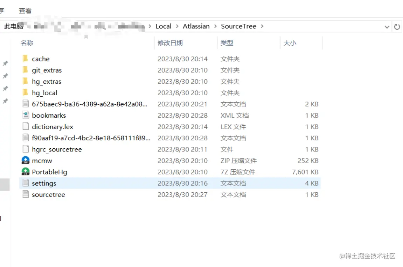Click the f90aaf19 text file icon

point(26,138)
